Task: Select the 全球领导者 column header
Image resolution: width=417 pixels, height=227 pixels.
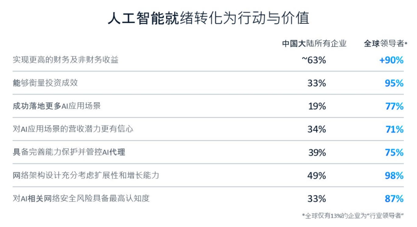Action: tap(385, 44)
